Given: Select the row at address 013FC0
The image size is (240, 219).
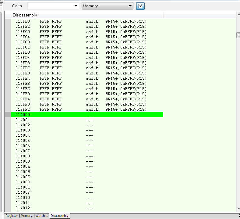Looking at the screenshot, I should pos(87,32).
